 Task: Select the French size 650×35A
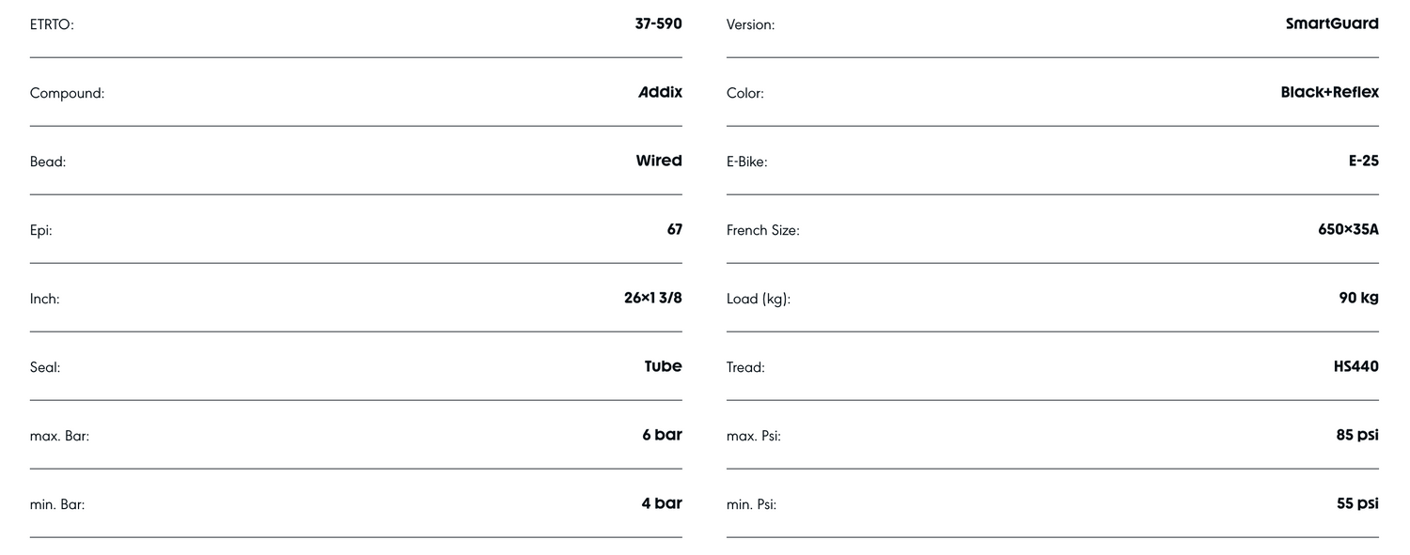coord(1348,230)
